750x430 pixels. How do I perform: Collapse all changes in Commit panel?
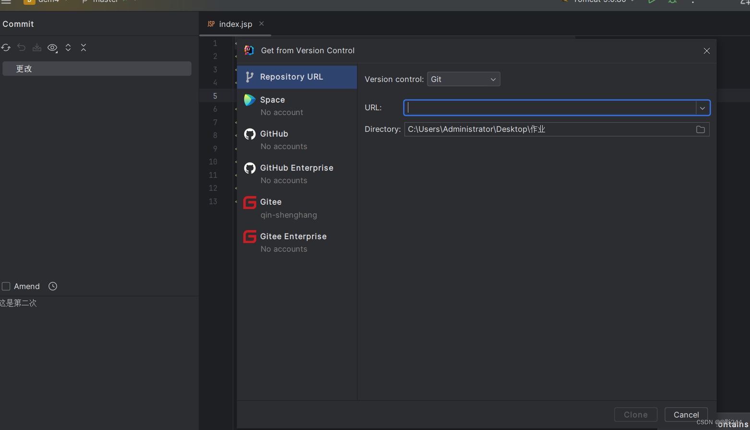click(83, 47)
